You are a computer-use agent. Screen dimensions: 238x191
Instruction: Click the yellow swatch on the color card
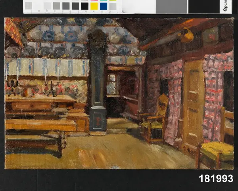[x=94, y=6]
